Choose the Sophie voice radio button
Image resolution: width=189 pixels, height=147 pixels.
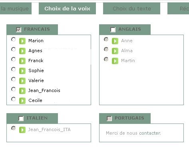point(13,69)
